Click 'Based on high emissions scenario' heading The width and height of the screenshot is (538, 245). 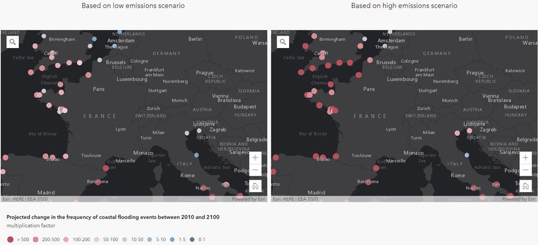404,6
